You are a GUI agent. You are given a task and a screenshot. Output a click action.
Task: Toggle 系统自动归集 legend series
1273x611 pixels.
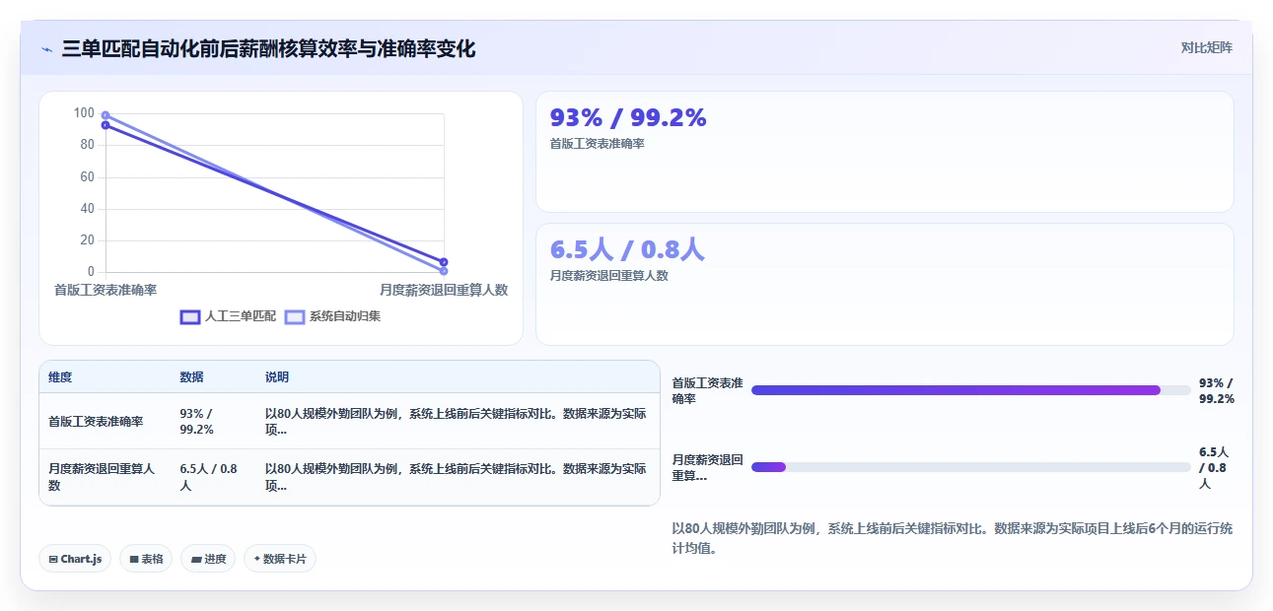pos(332,316)
